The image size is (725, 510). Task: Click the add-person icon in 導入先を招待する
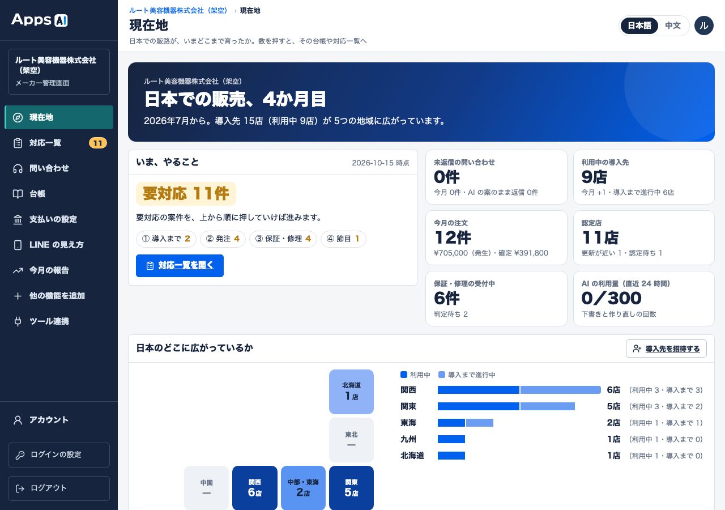pyautogui.click(x=637, y=348)
